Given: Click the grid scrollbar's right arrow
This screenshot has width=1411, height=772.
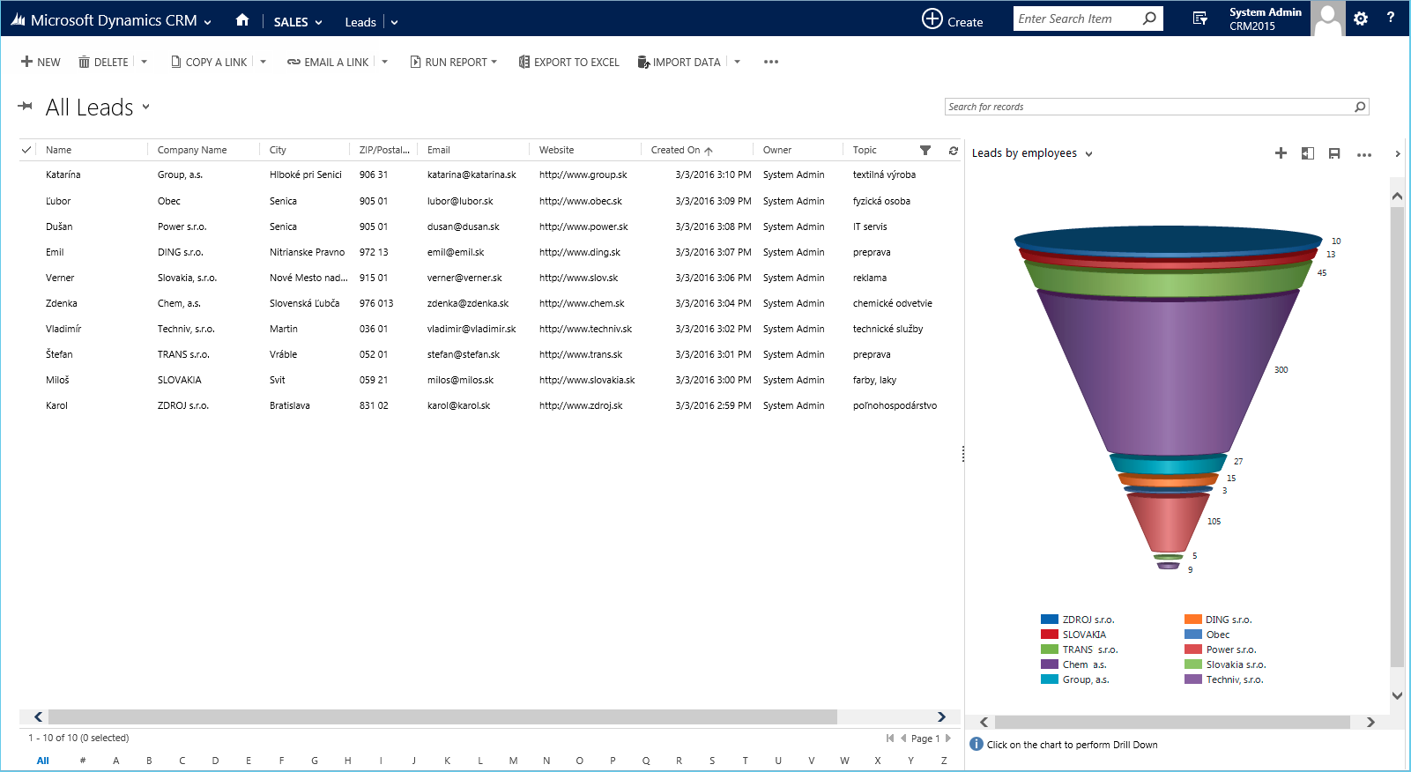Looking at the screenshot, I should [x=941, y=716].
